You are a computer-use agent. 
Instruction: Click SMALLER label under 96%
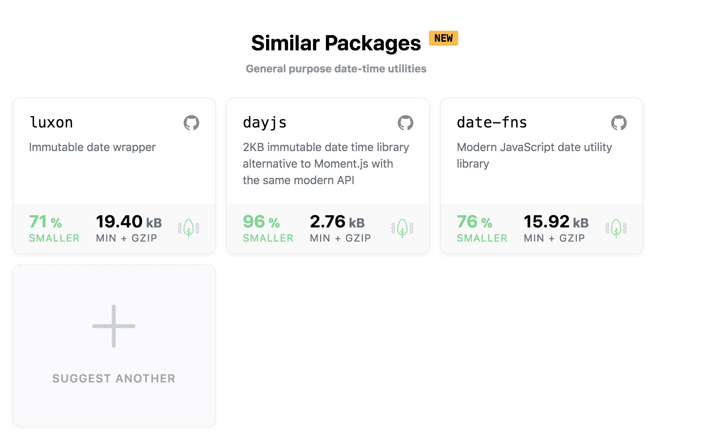(x=268, y=238)
